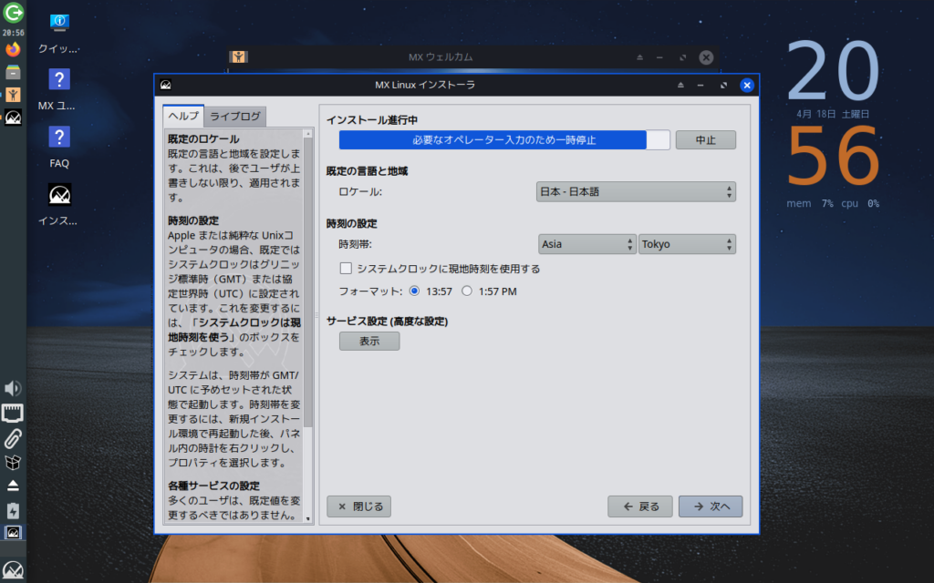This screenshot has width=934, height=583.
Task: Click the volume speaker tray icon
Action: click(13, 390)
